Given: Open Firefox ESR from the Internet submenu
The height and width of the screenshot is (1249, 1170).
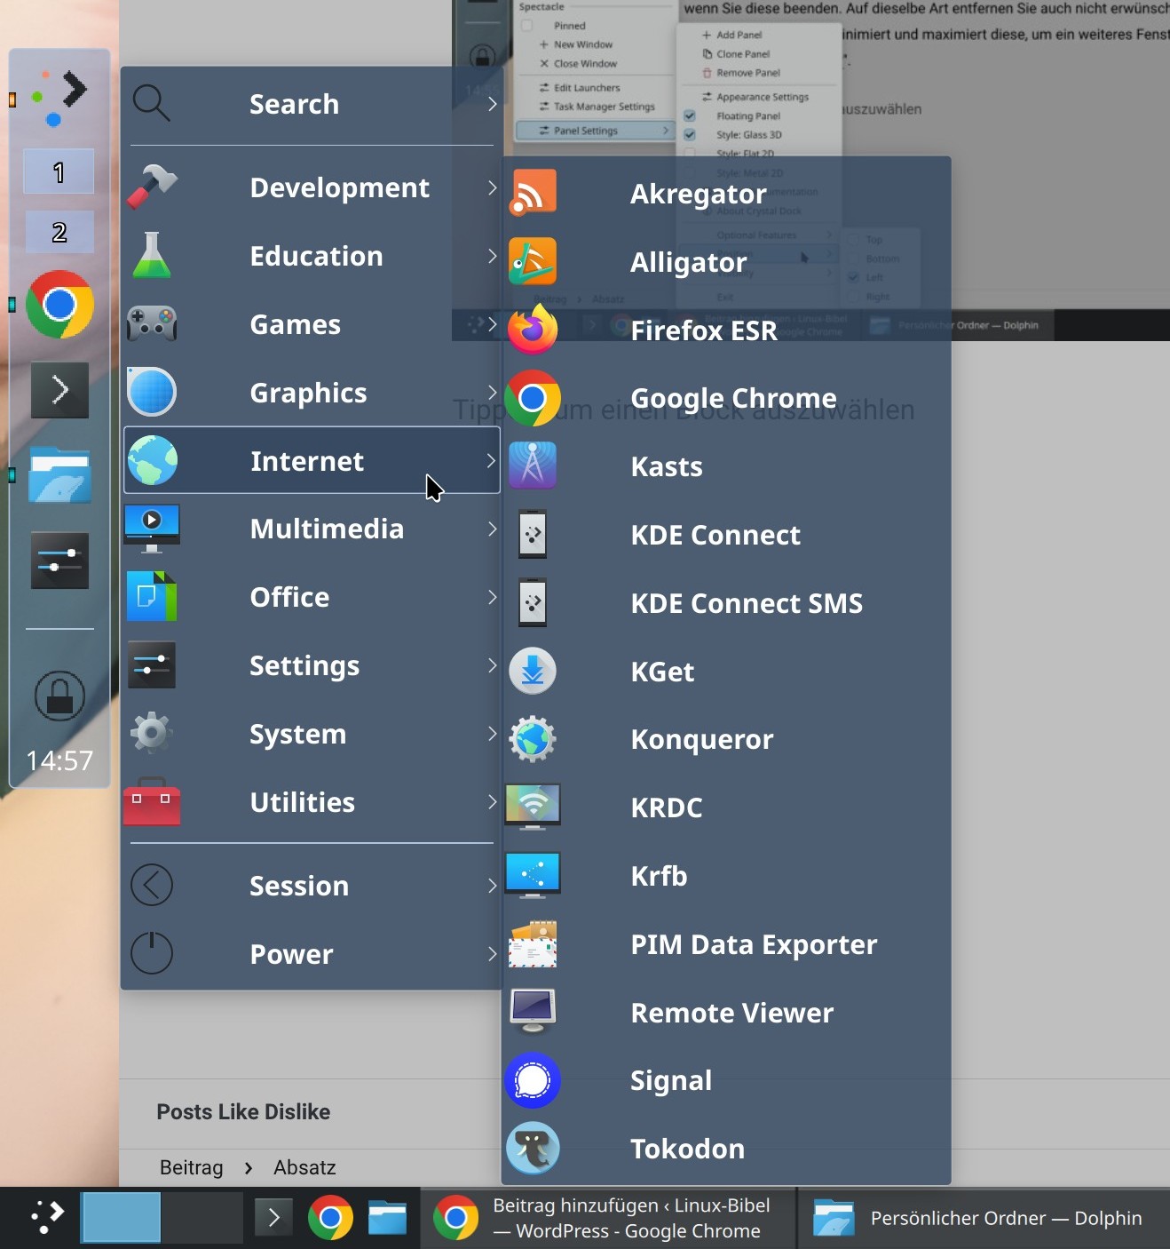Looking at the screenshot, I should pos(726,330).
